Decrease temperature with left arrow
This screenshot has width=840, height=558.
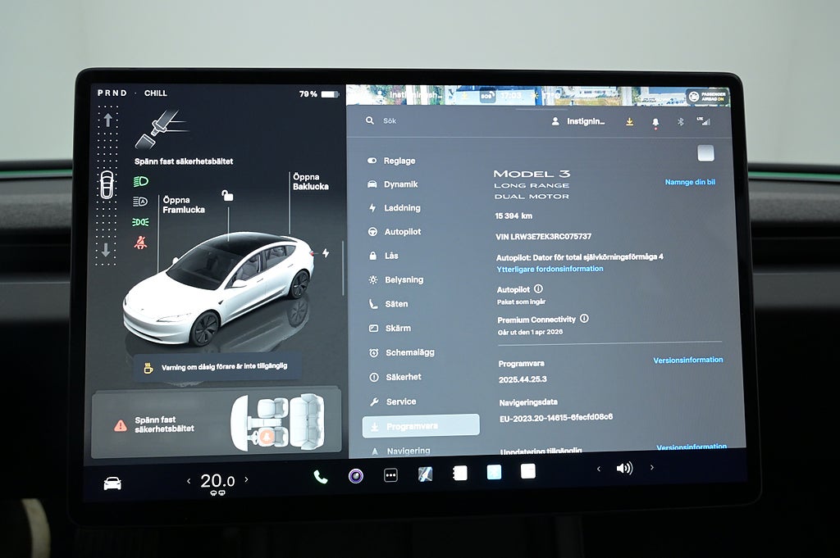[x=189, y=481]
